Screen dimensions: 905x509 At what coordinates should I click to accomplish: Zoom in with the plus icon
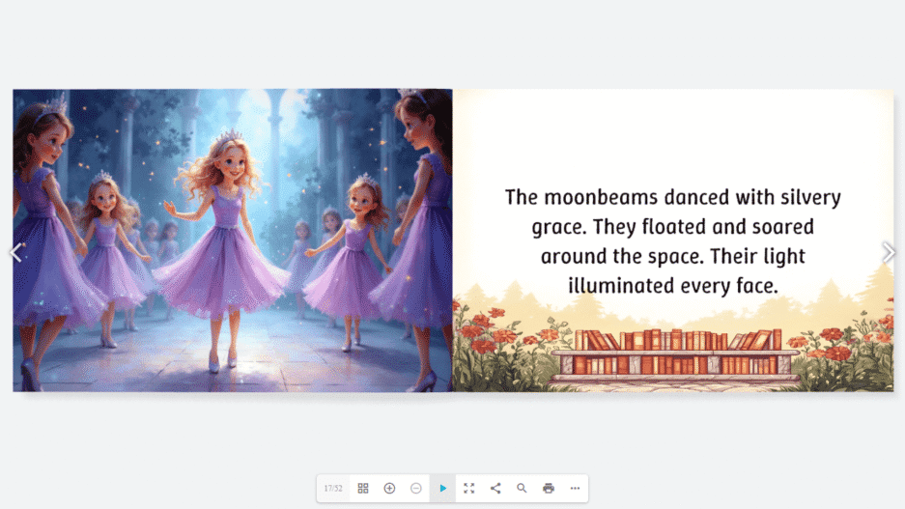[x=389, y=488]
